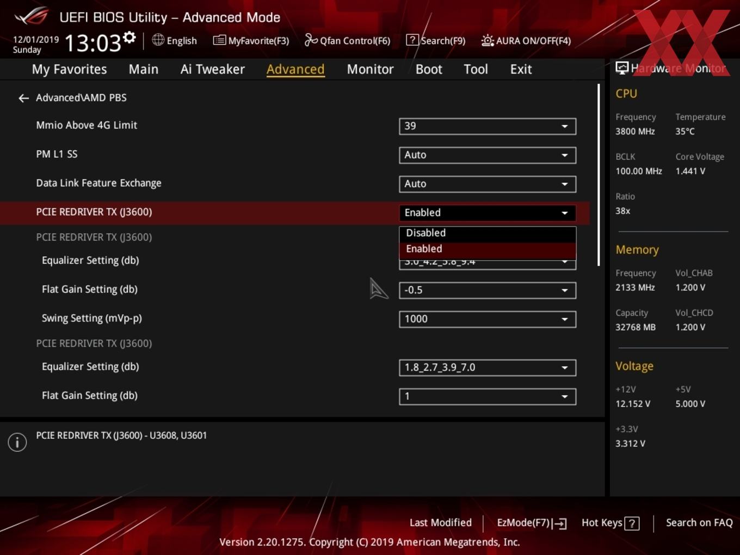Click CPU temperature value 35°C
The width and height of the screenshot is (740, 555).
coord(685,132)
